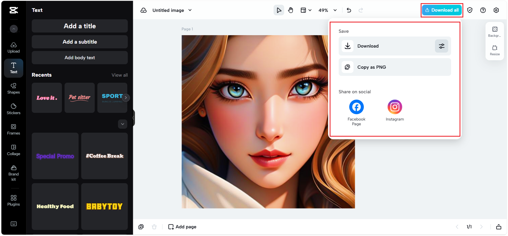Viewport: 508px width, 236px height.
Task: Click the 1/1 page indicator
Action: coord(469,227)
